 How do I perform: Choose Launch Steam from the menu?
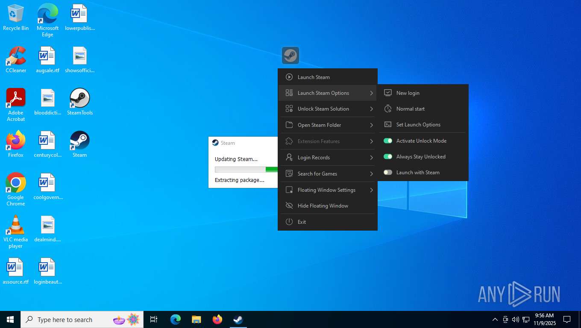click(328, 77)
